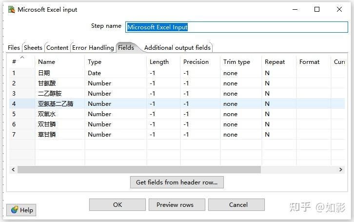Click the Help button globe icon
354x222 pixels.
point(15,210)
